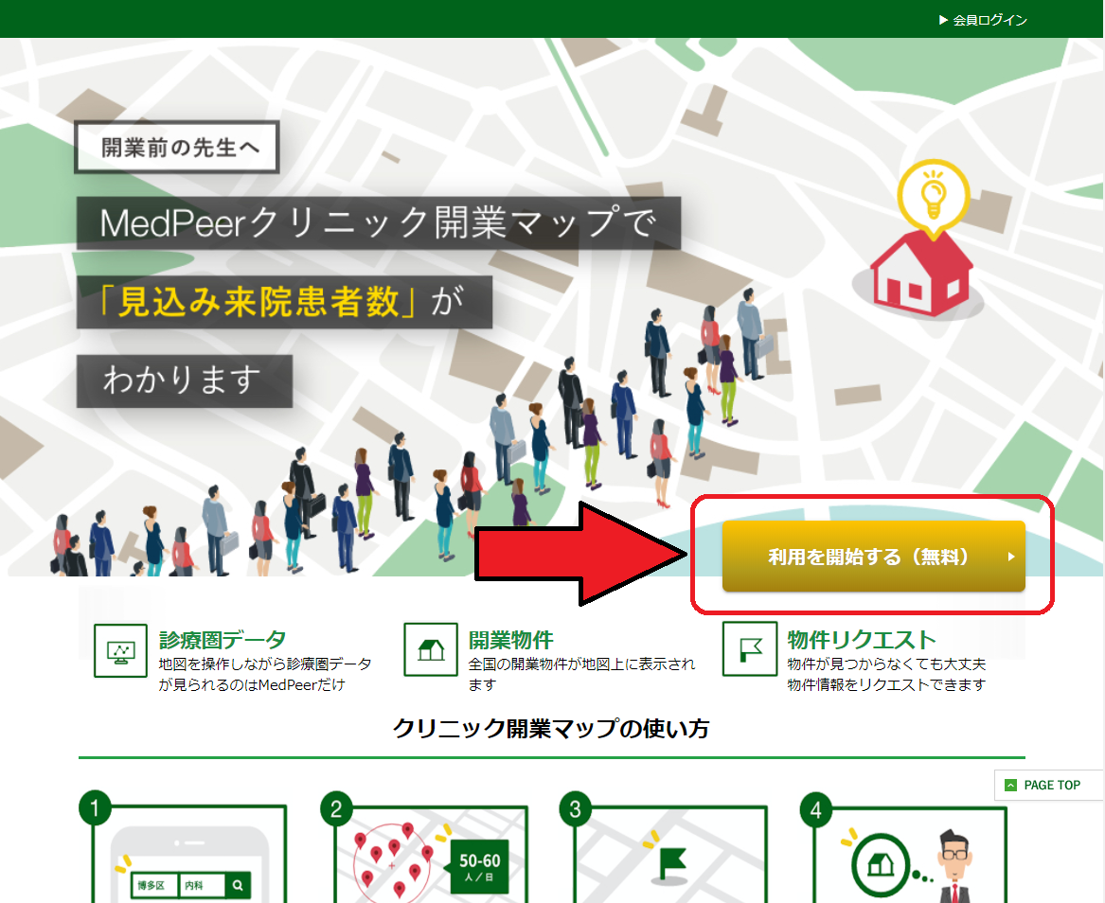1105x903 pixels.
Task: Go back up with PAGE TOP button
Action: point(1048,785)
